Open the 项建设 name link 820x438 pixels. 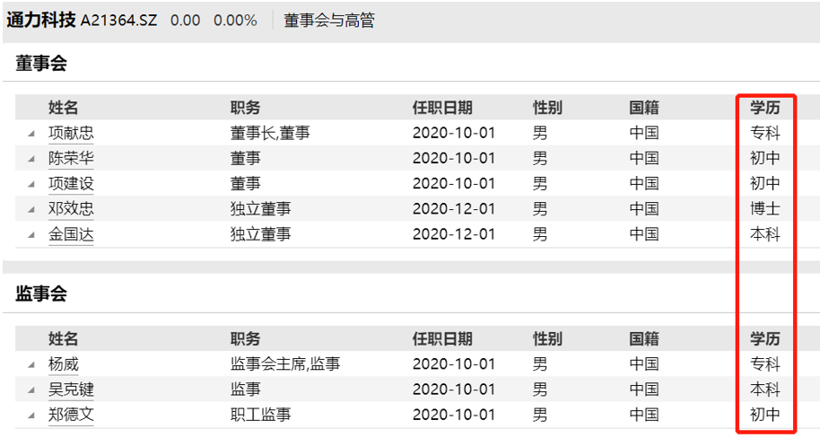point(71,183)
